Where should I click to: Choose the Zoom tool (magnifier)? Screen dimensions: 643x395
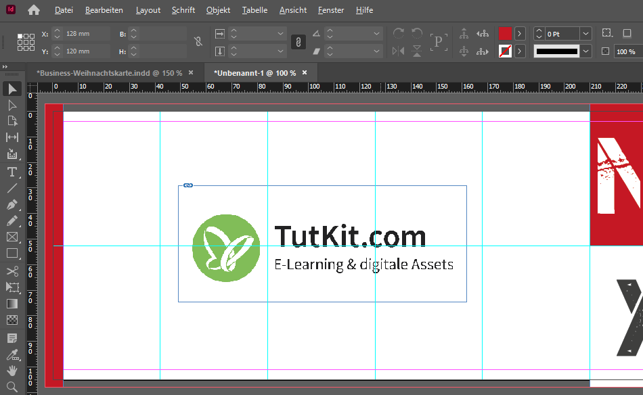(12, 387)
